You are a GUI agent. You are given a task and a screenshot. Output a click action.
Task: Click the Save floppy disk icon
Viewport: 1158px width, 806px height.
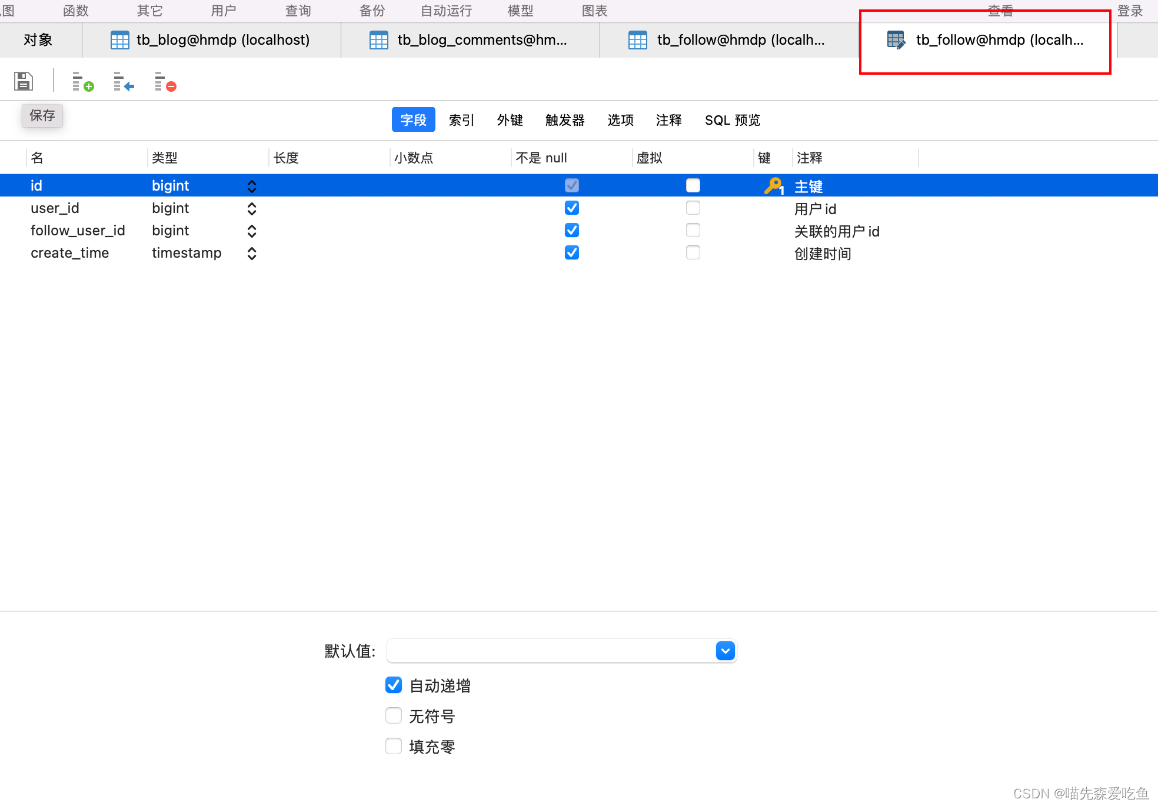tap(24, 81)
